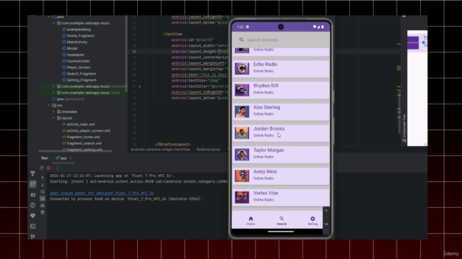Screen dimensions: 462x259
Task: Open the Problems tool window icon
Action: (x=32, y=205)
